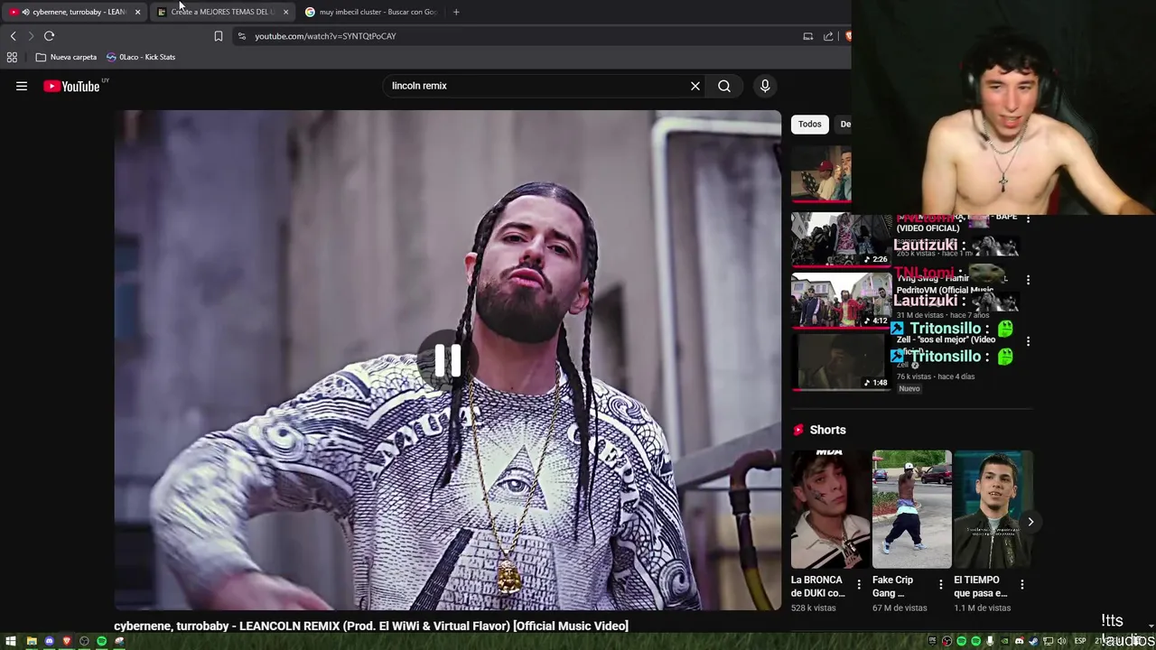Open options for 'Fake Crip Gang' short
Screen dimensions: 1156x650
coord(940,585)
